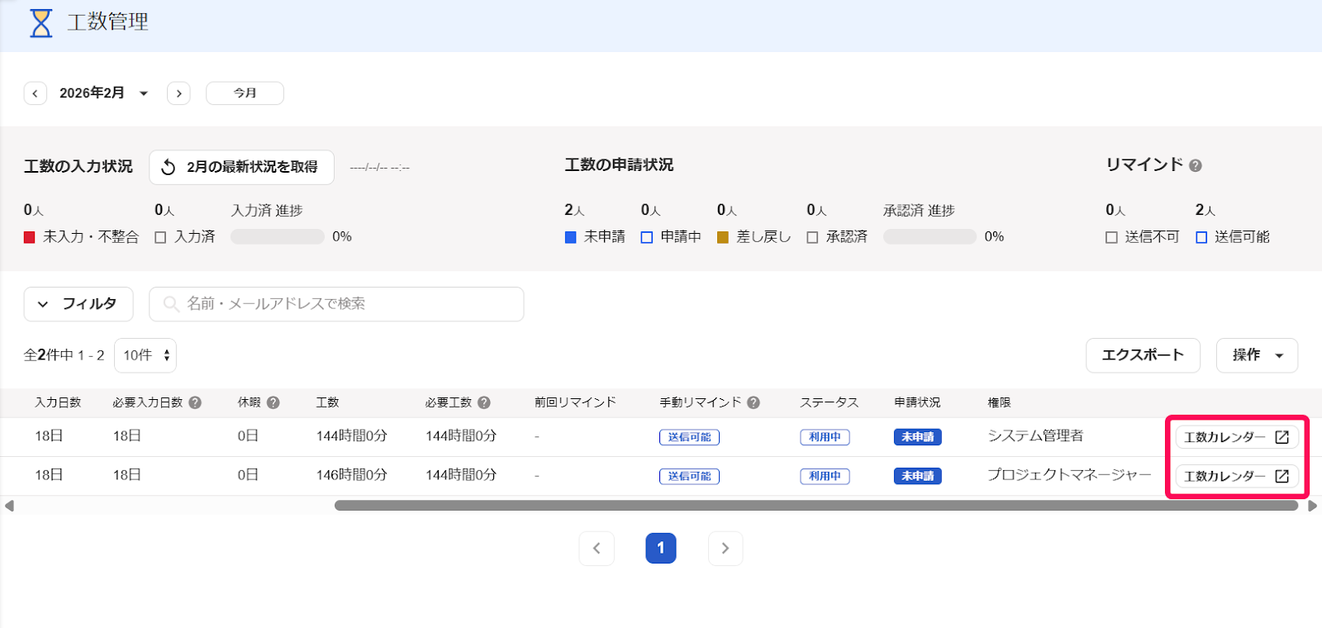The image size is (1322, 628).
Task: Click the 申請状況 column header
Action: [917, 402]
